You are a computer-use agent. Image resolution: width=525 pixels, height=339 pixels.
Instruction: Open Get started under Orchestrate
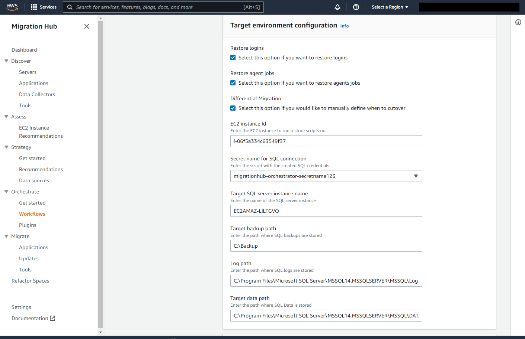[x=32, y=203]
